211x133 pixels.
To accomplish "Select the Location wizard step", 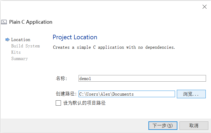I will pos(21,40).
